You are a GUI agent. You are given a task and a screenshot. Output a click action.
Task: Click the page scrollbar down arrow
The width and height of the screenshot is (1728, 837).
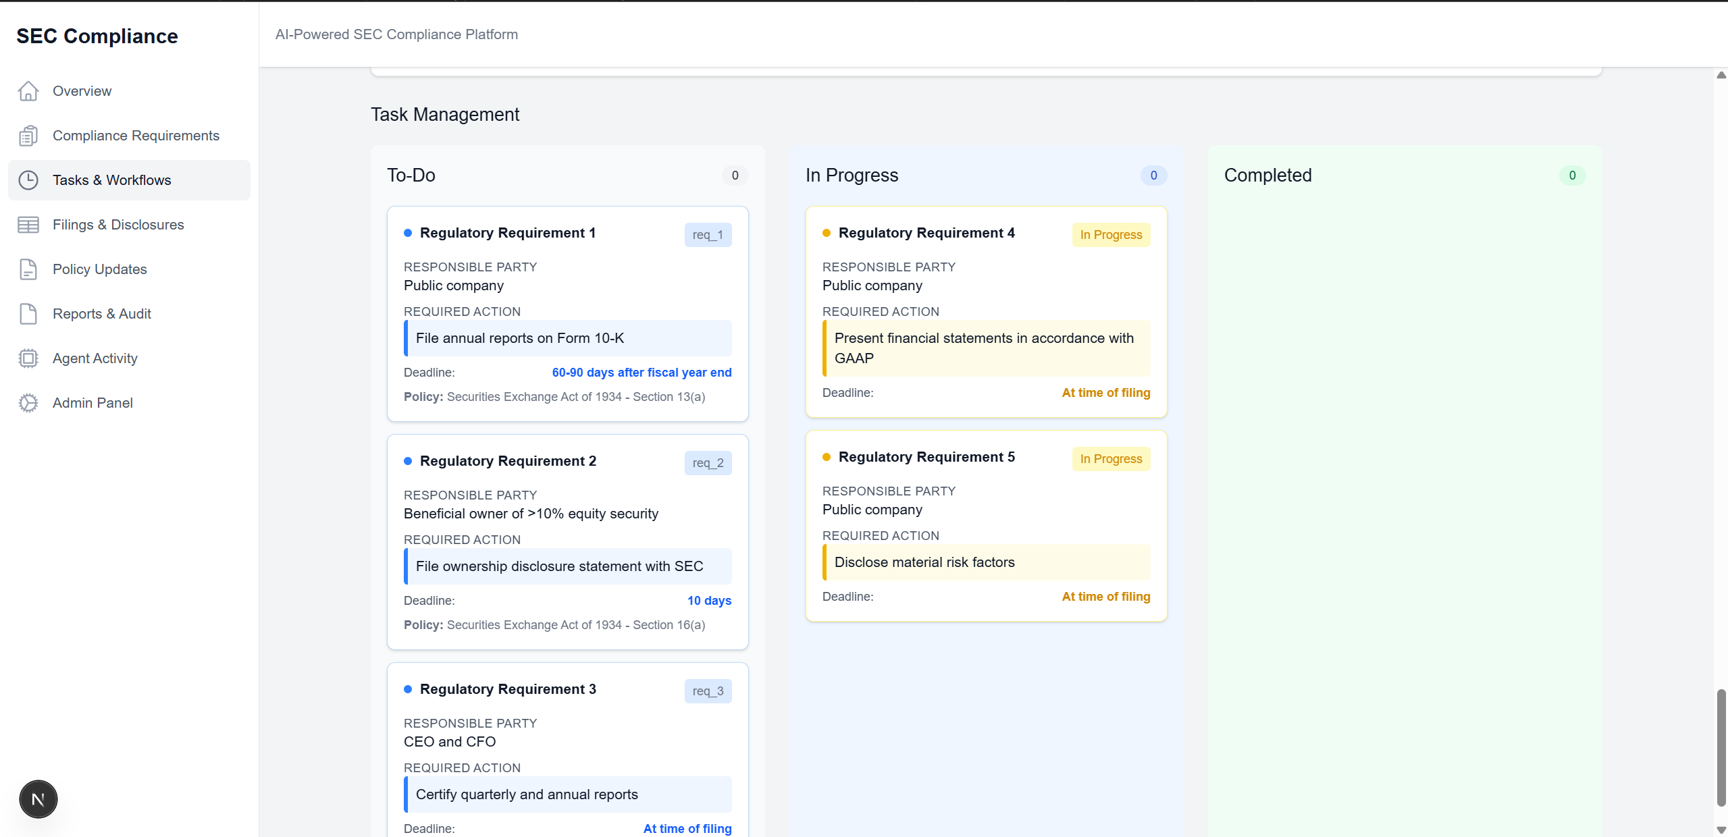pyautogui.click(x=1721, y=830)
